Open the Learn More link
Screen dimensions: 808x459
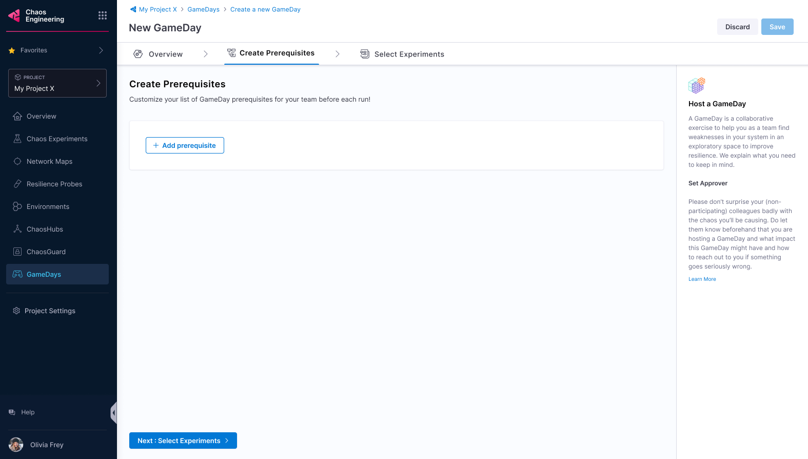(x=702, y=279)
